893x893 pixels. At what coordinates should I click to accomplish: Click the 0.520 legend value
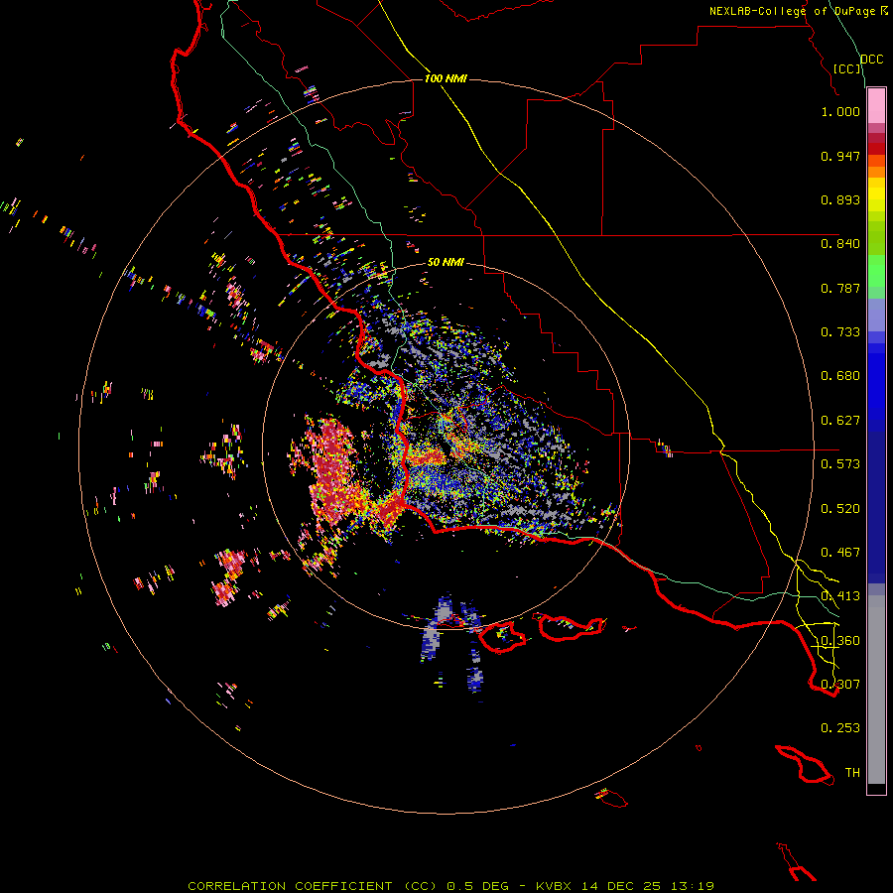[840, 509]
